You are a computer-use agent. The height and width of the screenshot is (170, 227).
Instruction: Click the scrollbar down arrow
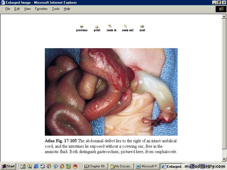[x=224, y=159]
